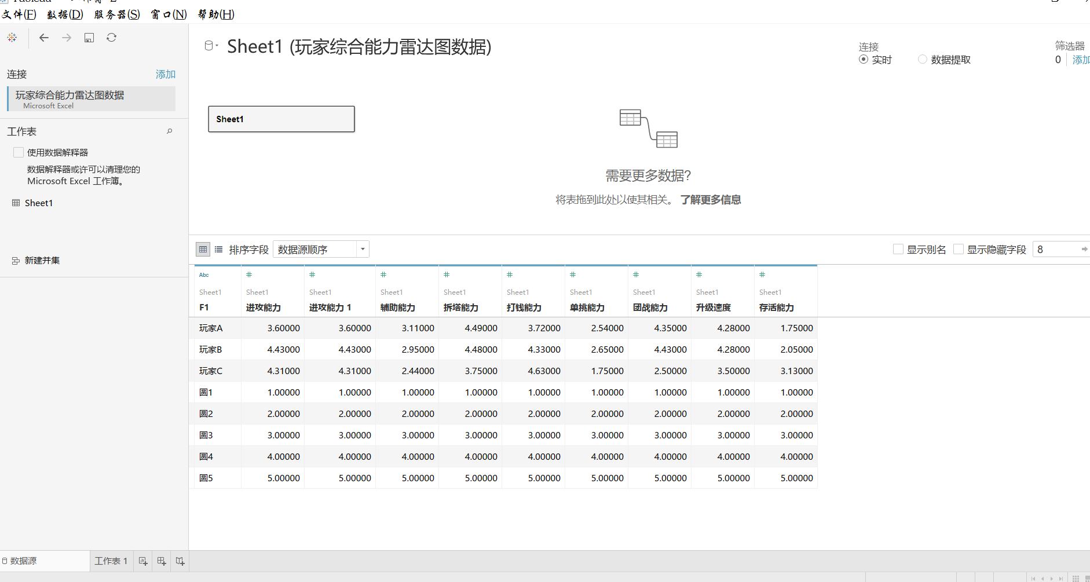The height and width of the screenshot is (582, 1090).
Task: Open the 了解更多信息 link
Action: tap(711, 200)
